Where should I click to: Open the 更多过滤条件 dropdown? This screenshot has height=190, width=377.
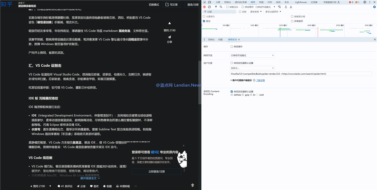pos(273,12)
